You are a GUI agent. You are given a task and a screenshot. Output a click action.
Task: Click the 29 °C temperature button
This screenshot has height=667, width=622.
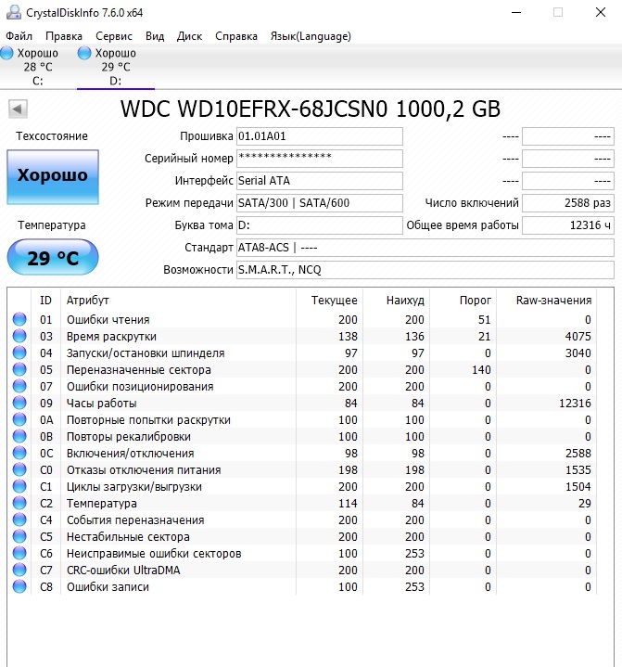(53, 257)
